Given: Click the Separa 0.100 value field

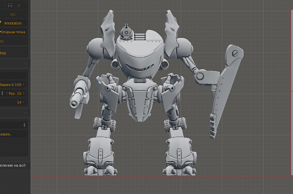Looking at the screenshot, I should [12, 84].
